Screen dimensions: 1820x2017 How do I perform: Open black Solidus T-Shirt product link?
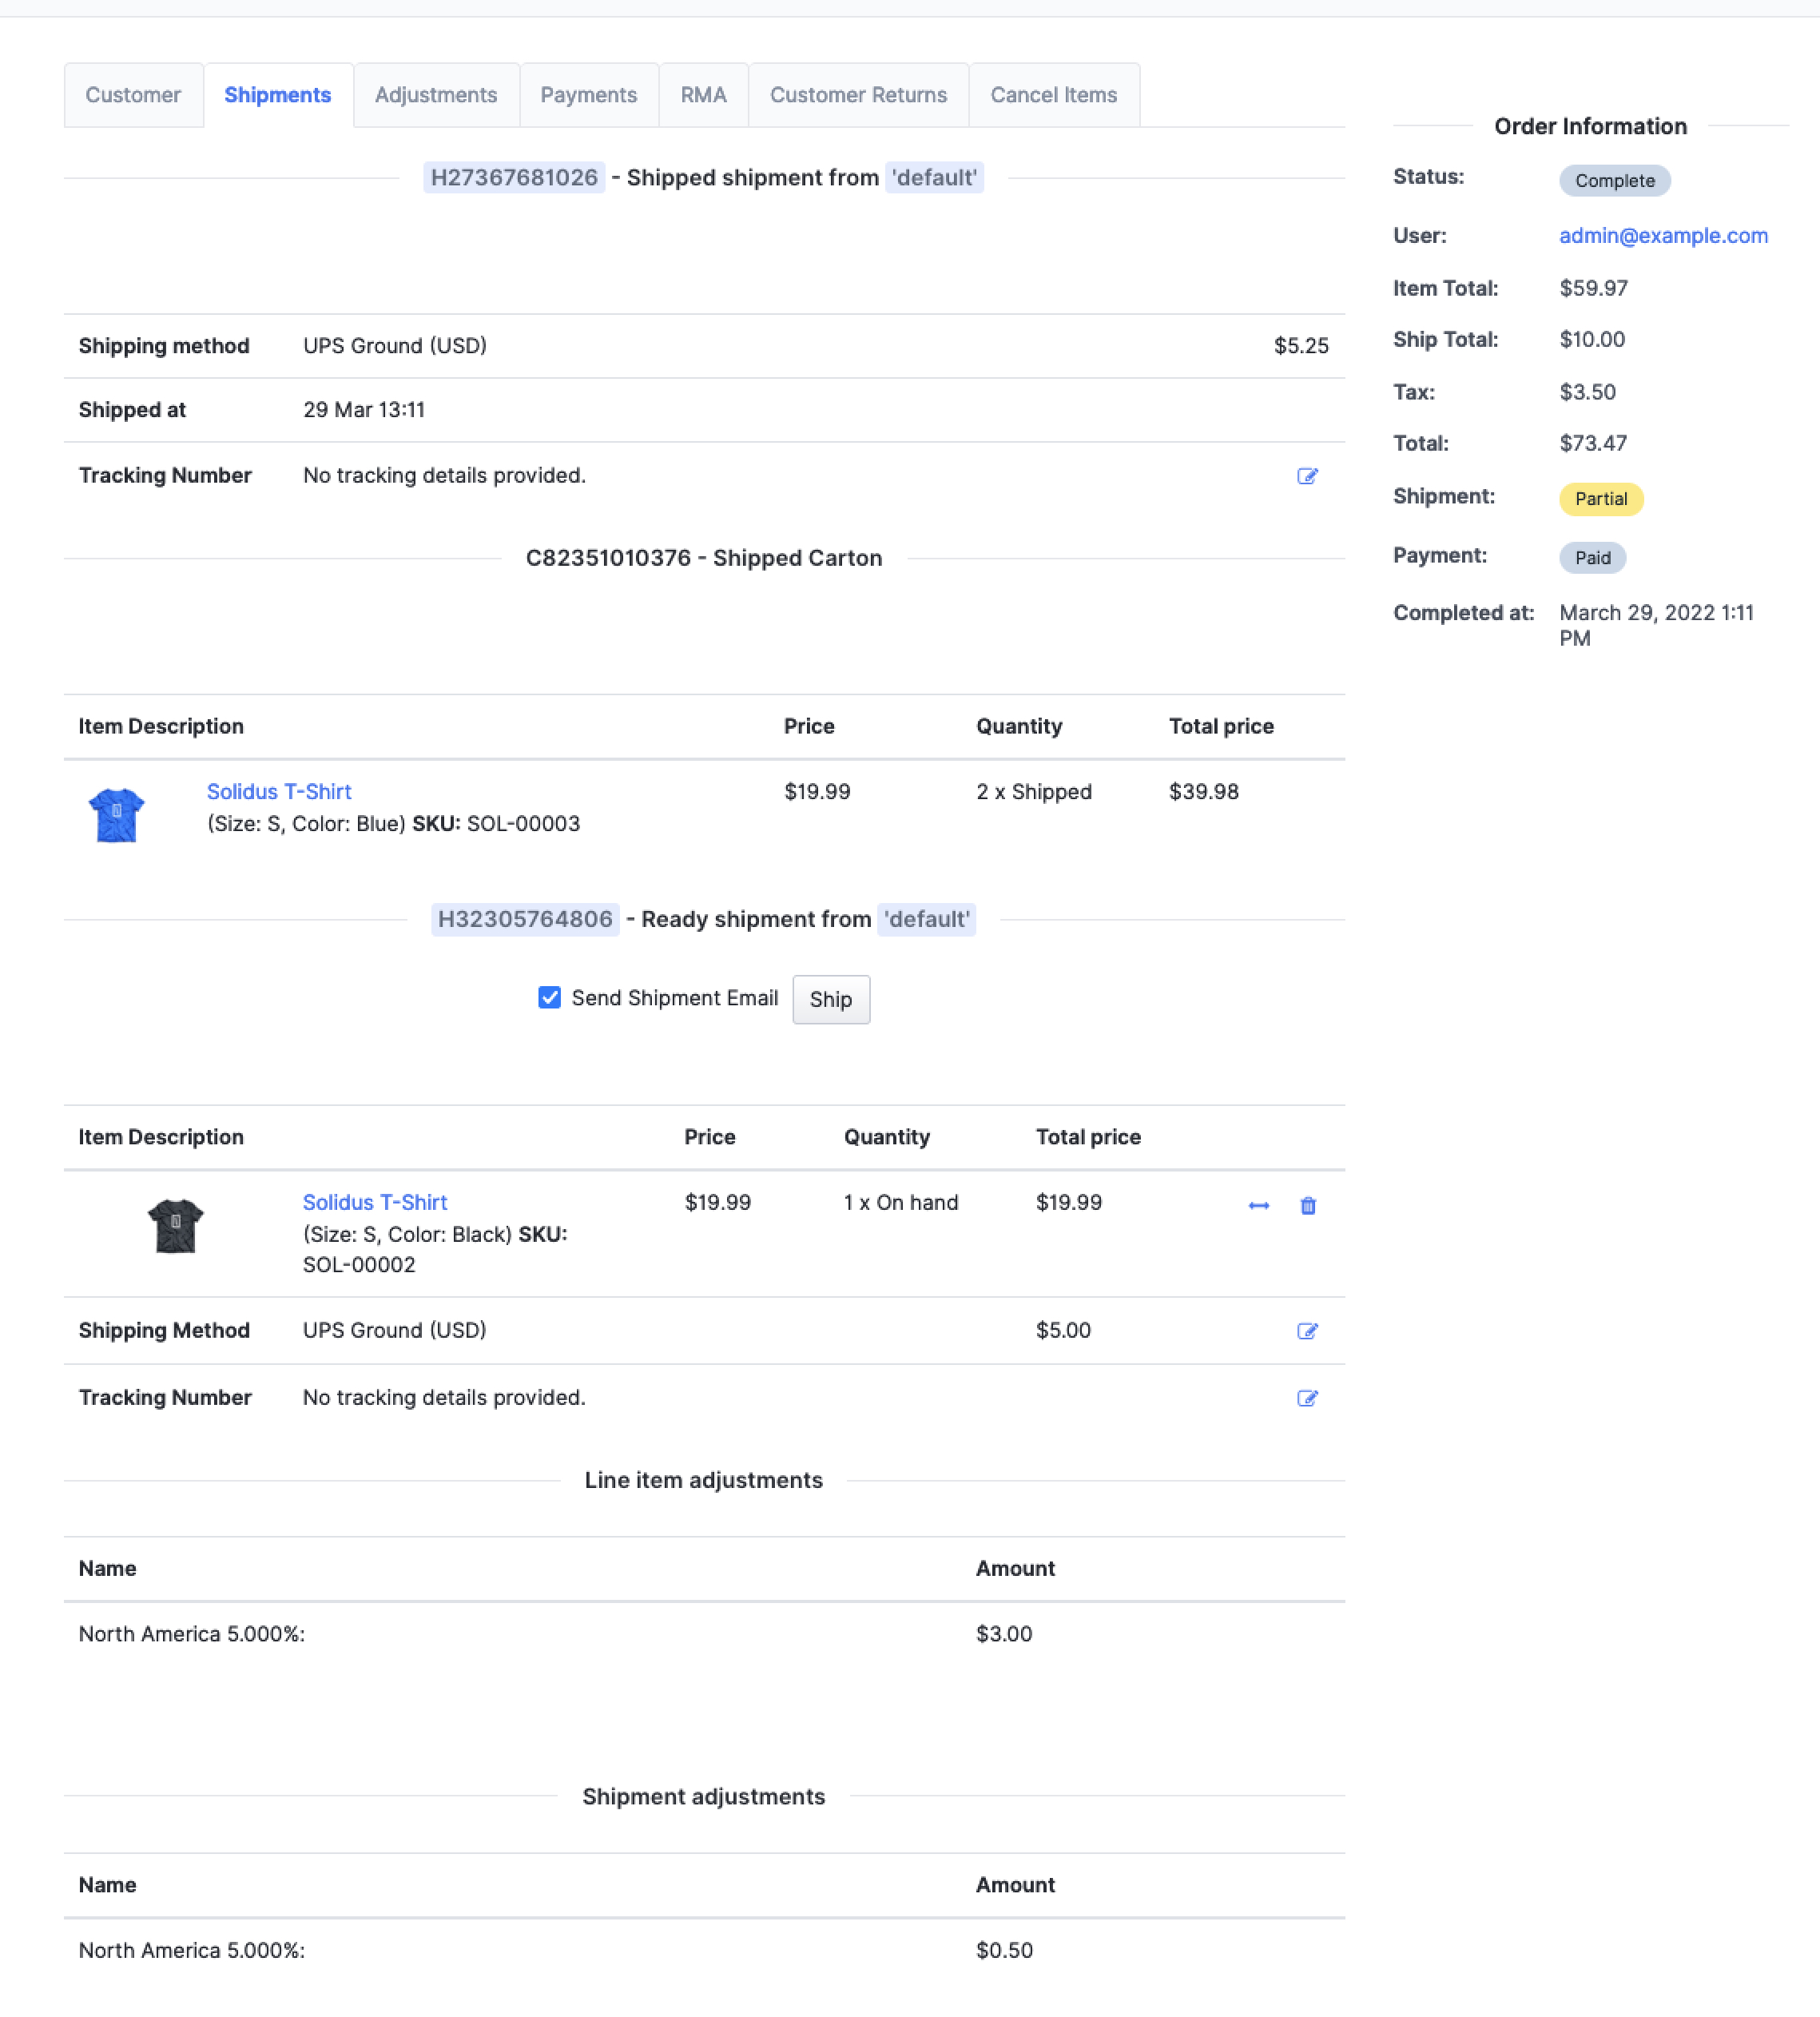tap(375, 1202)
